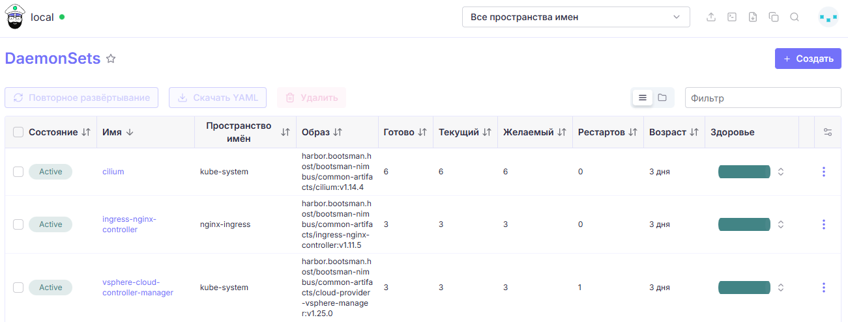Viewport: 848px width, 322px height.
Task: Download the kubeconfig file icon
Action: pos(753,18)
